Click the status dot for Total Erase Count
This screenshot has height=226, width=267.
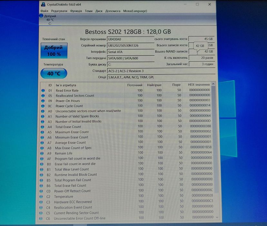click(42, 127)
